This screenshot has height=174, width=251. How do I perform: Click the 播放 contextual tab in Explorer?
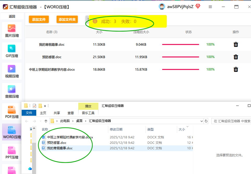pos(88,106)
